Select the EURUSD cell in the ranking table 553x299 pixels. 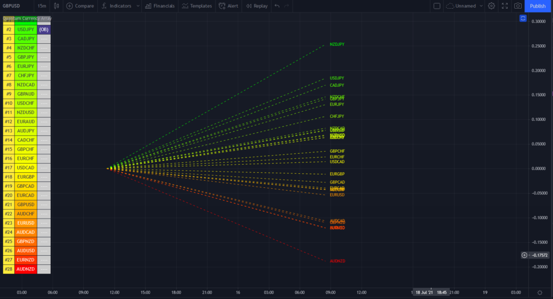point(26,223)
